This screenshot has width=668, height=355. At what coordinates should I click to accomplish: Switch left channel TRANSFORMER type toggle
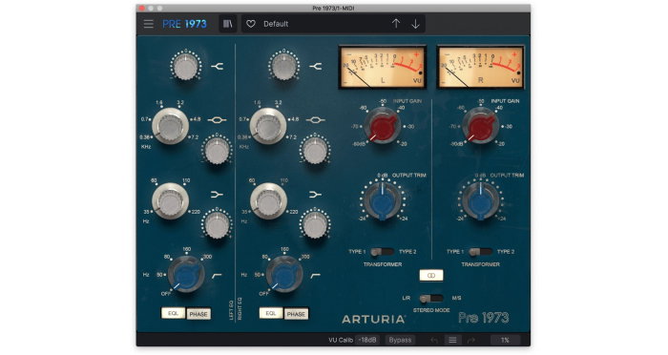coord(382,252)
